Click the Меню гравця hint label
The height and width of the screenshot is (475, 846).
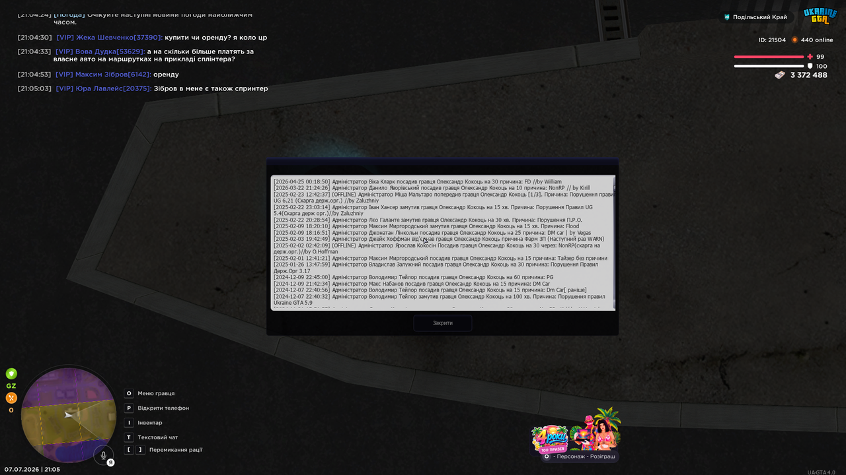pos(156,393)
